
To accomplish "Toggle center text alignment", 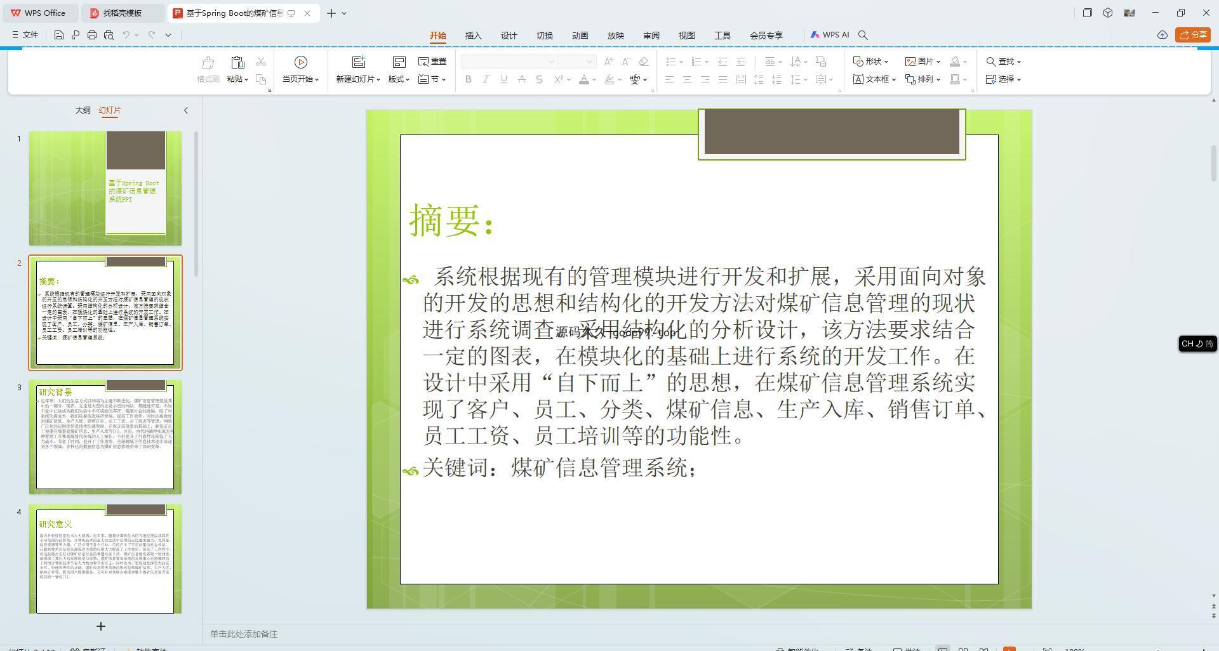I will coord(688,79).
